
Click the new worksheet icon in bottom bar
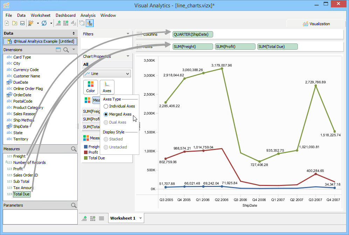coord(84,218)
